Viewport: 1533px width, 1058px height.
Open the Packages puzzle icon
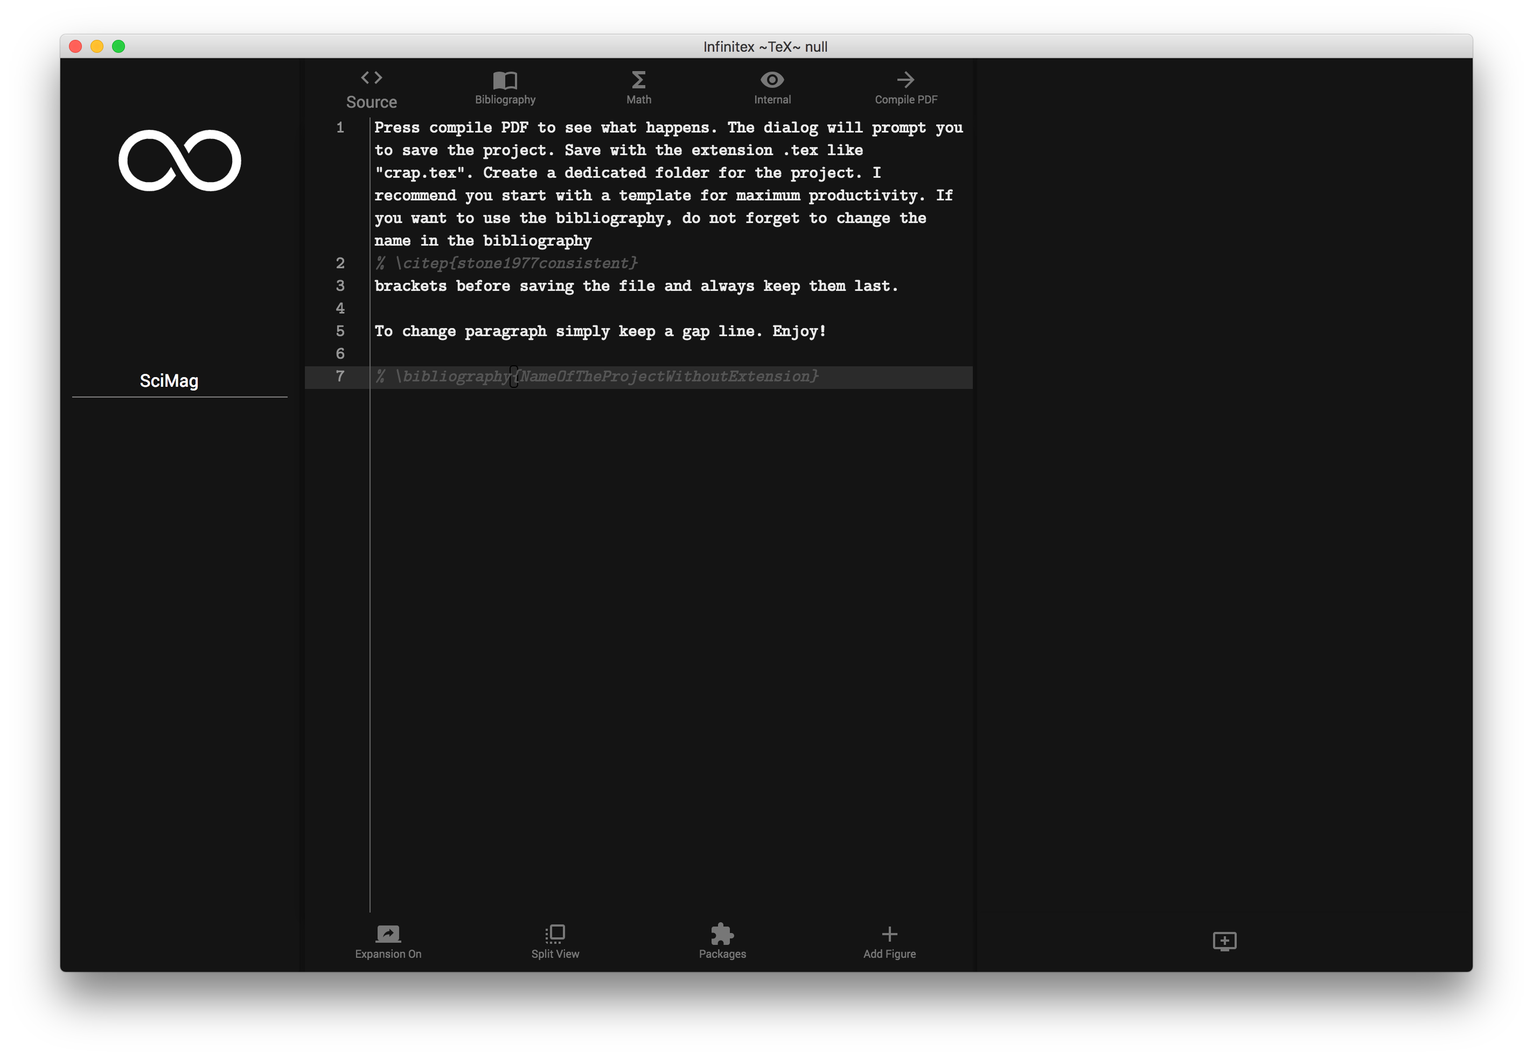click(x=722, y=935)
